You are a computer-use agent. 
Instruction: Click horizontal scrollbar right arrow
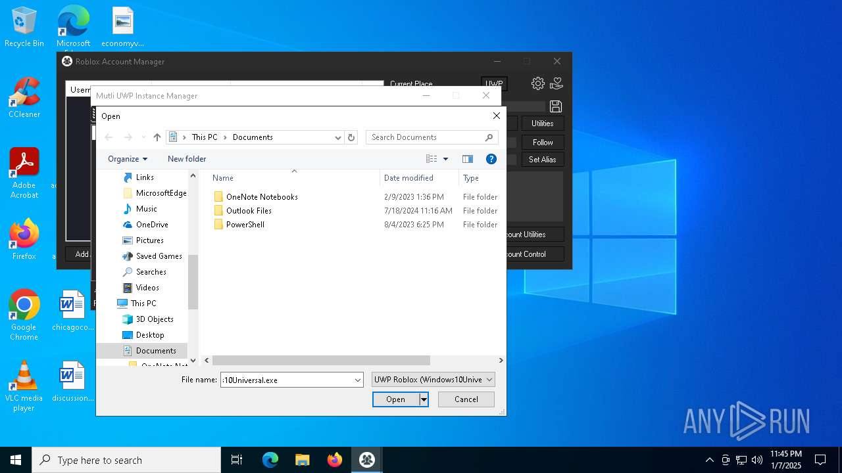point(501,360)
